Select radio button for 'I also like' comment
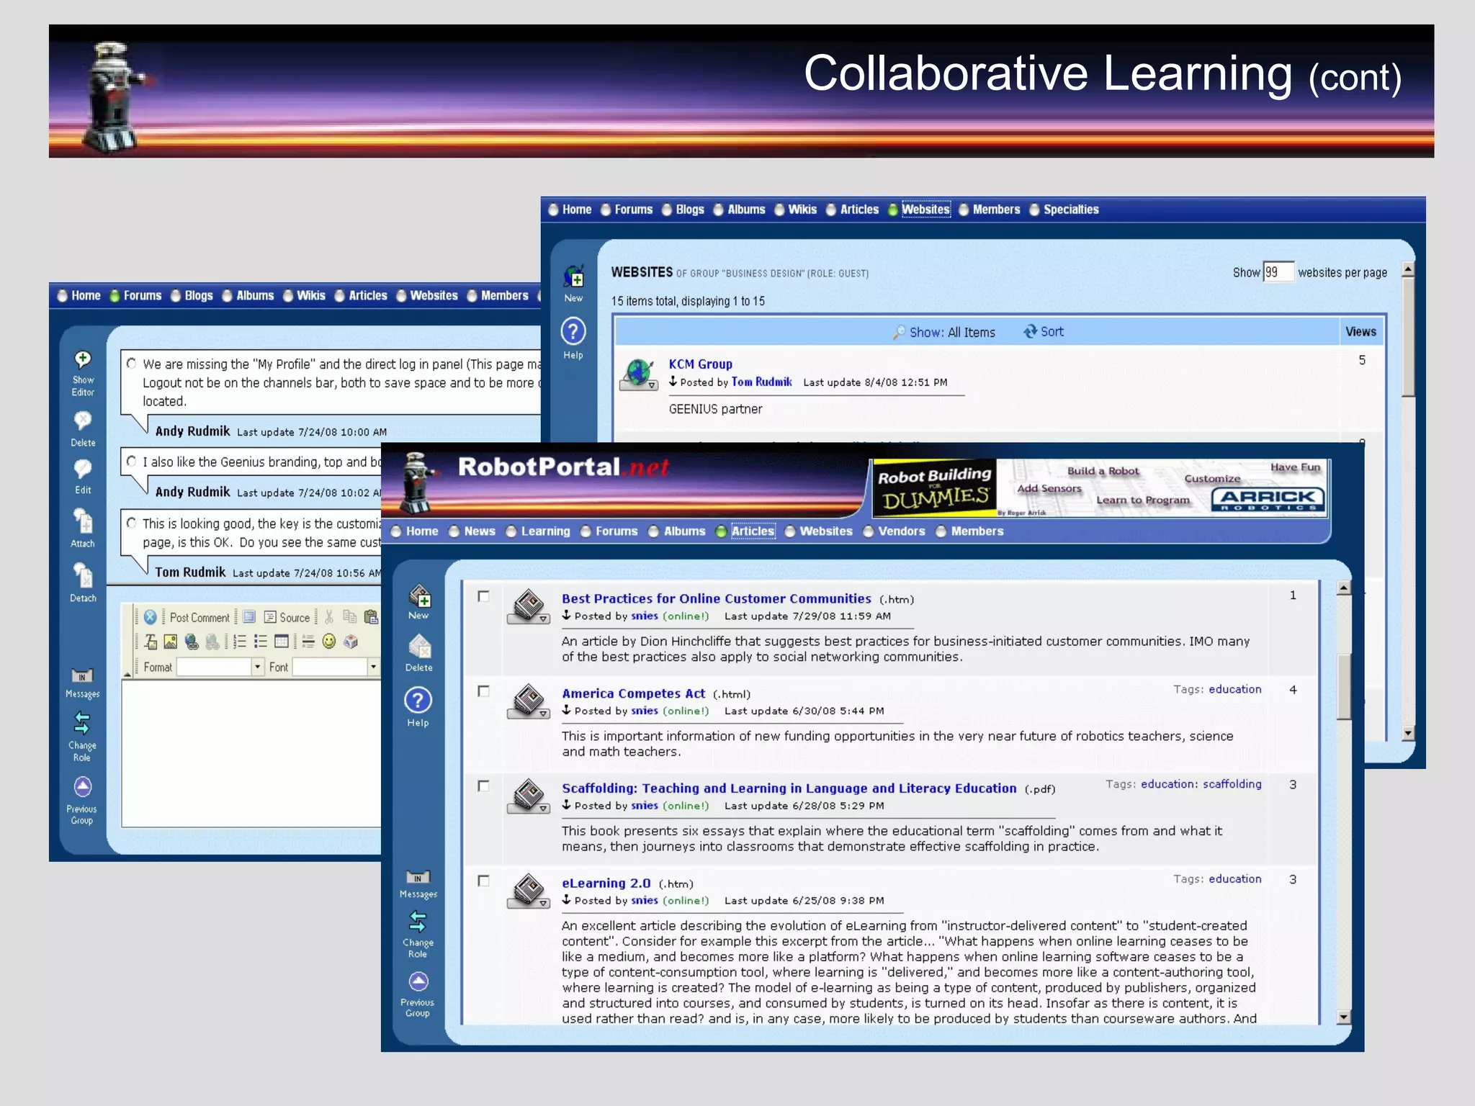The image size is (1475, 1106). 131,462
